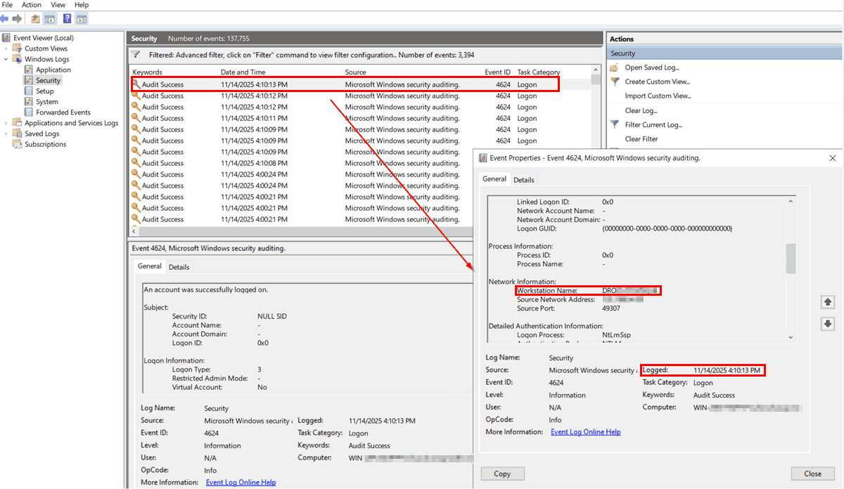Click the Help icon in the toolbar

click(x=67, y=18)
